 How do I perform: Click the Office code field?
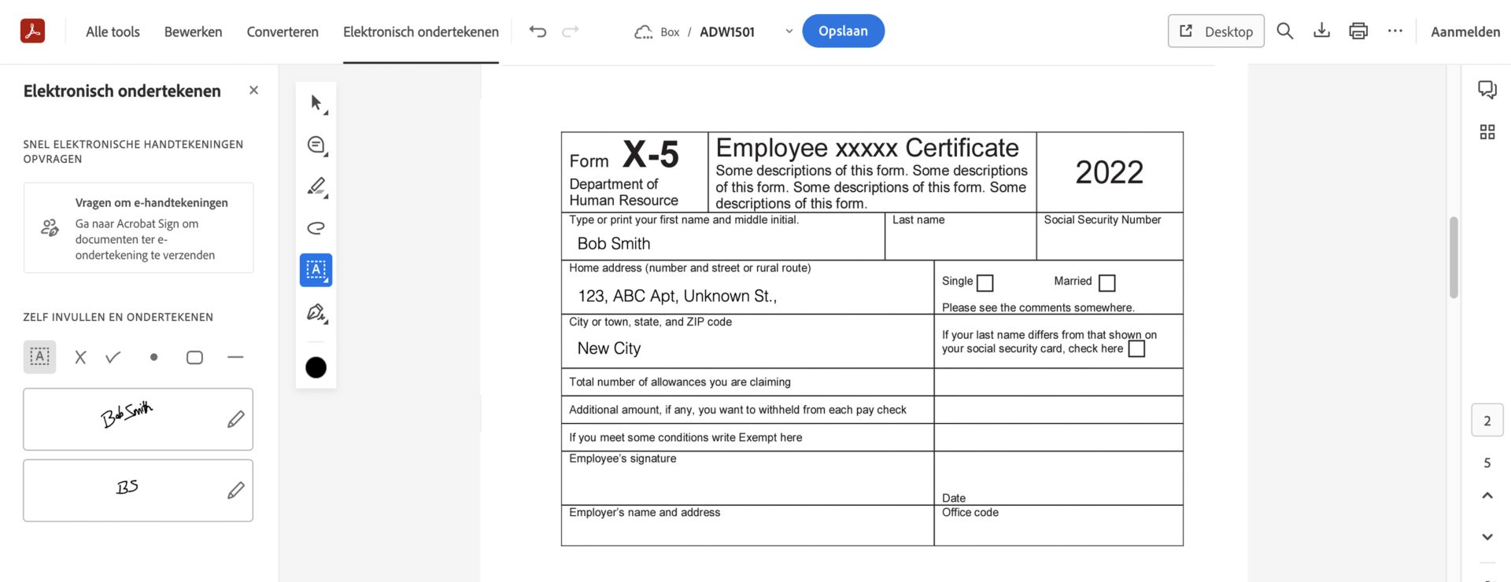(x=1058, y=525)
